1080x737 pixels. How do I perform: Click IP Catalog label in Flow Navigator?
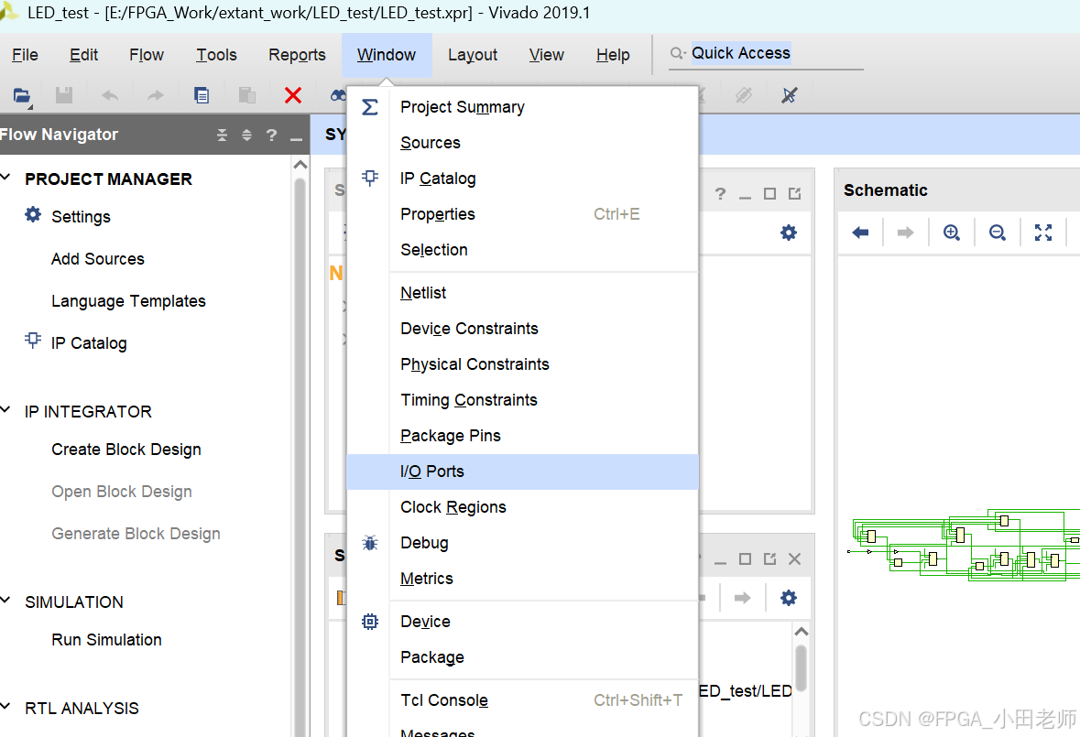[x=89, y=342]
